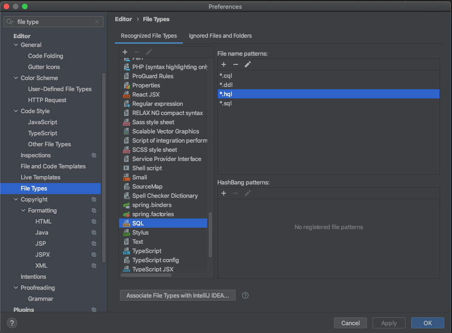Select the Shell script file type

pyautogui.click(x=163, y=168)
